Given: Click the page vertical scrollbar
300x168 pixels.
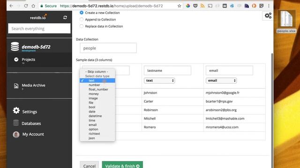Looking at the screenshot, I should 272,111.
